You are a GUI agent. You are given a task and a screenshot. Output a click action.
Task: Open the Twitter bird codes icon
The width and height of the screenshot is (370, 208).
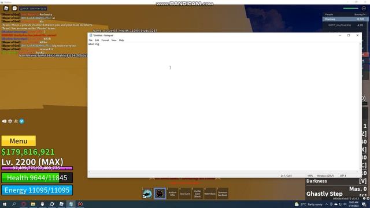pos(22,121)
